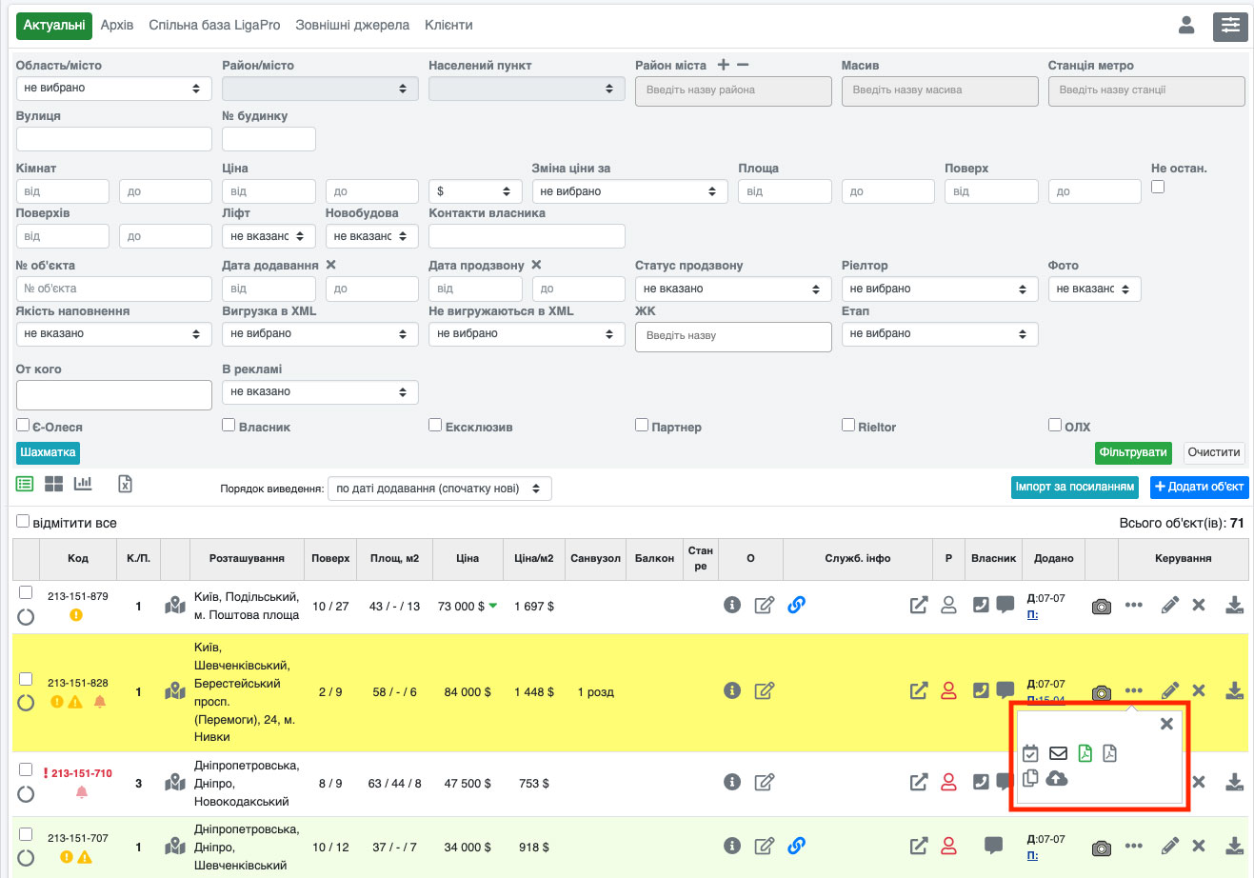This screenshot has width=1254, height=878.
Task: Click the cloud upload icon in popup
Action: tap(1057, 779)
